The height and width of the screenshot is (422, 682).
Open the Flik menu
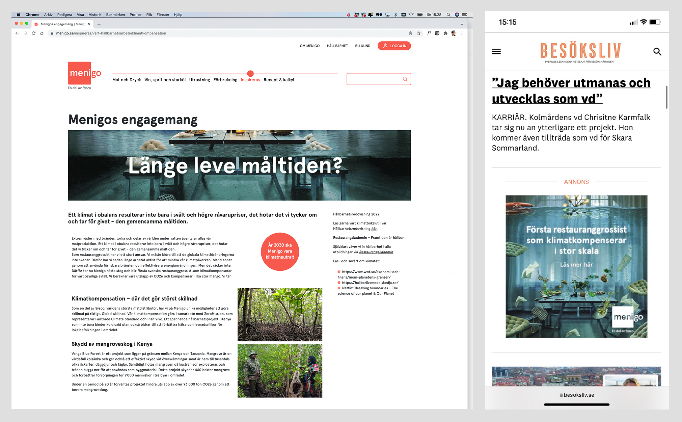click(149, 15)
